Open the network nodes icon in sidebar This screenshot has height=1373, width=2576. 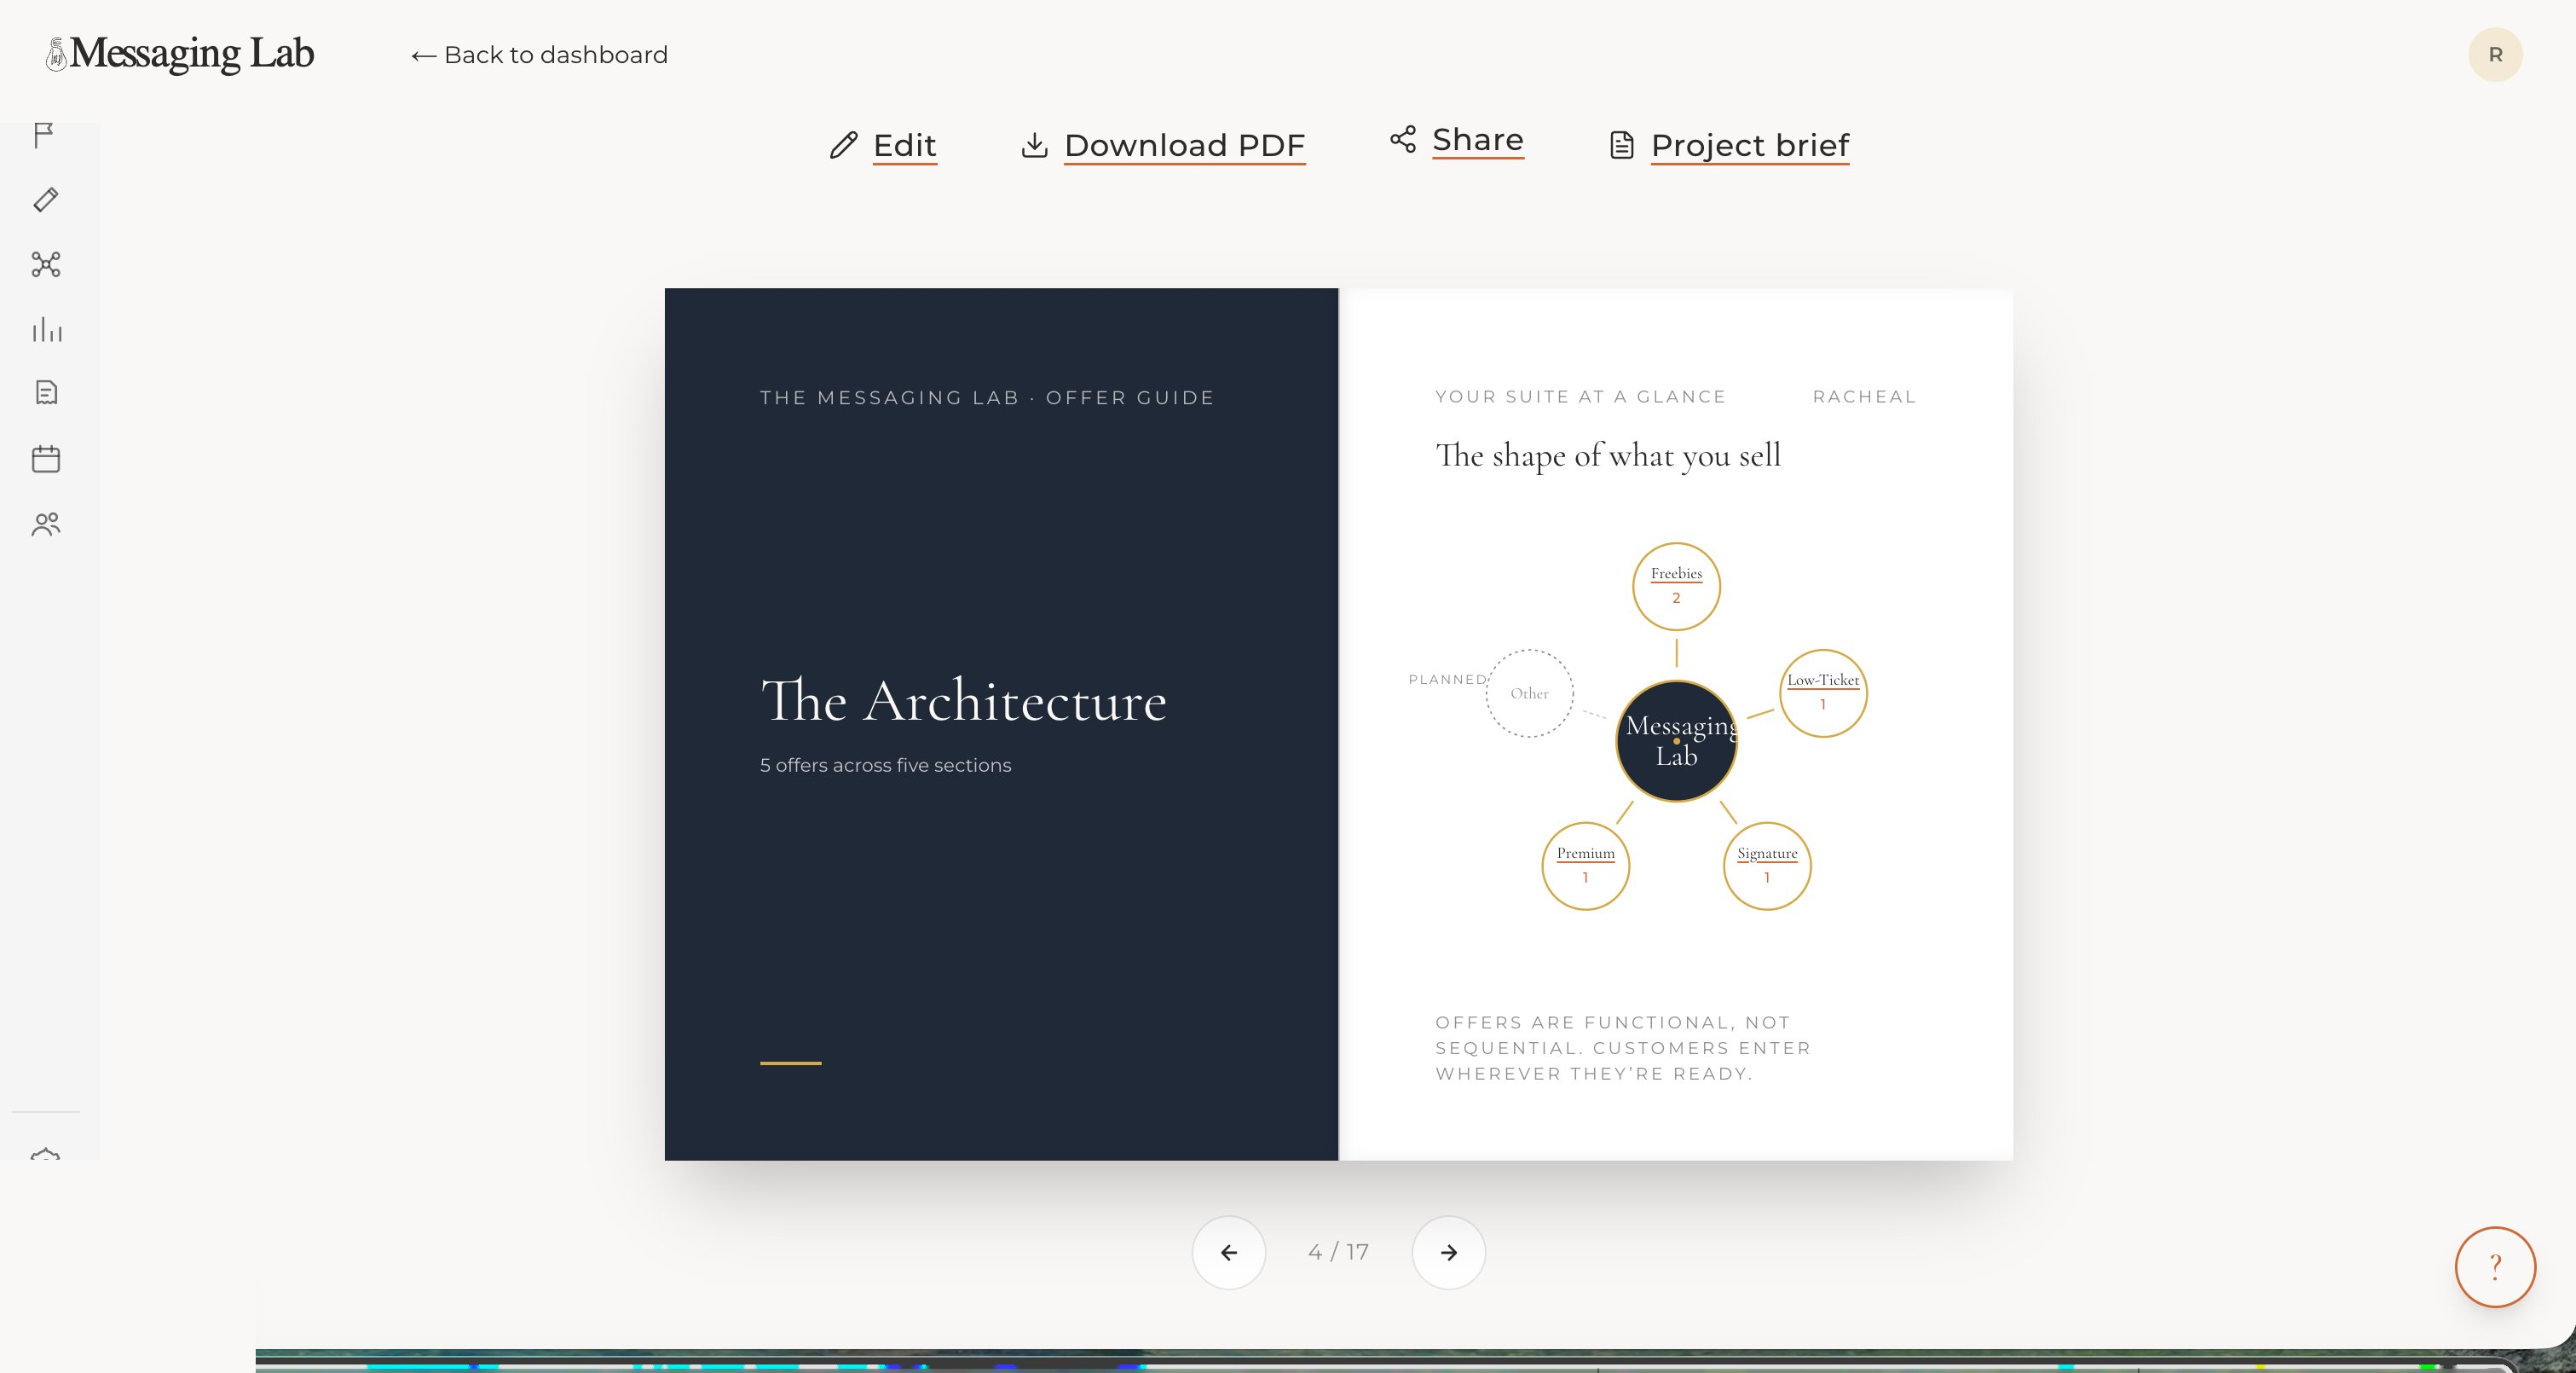pyautogui.click(x=46, y=264)
